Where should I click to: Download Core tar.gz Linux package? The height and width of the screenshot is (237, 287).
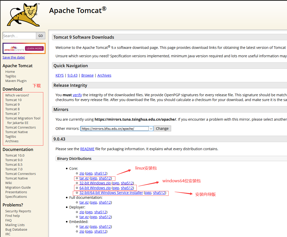point(84,178)
